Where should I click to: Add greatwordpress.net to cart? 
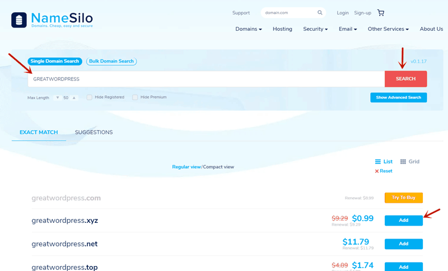point(403,244)
